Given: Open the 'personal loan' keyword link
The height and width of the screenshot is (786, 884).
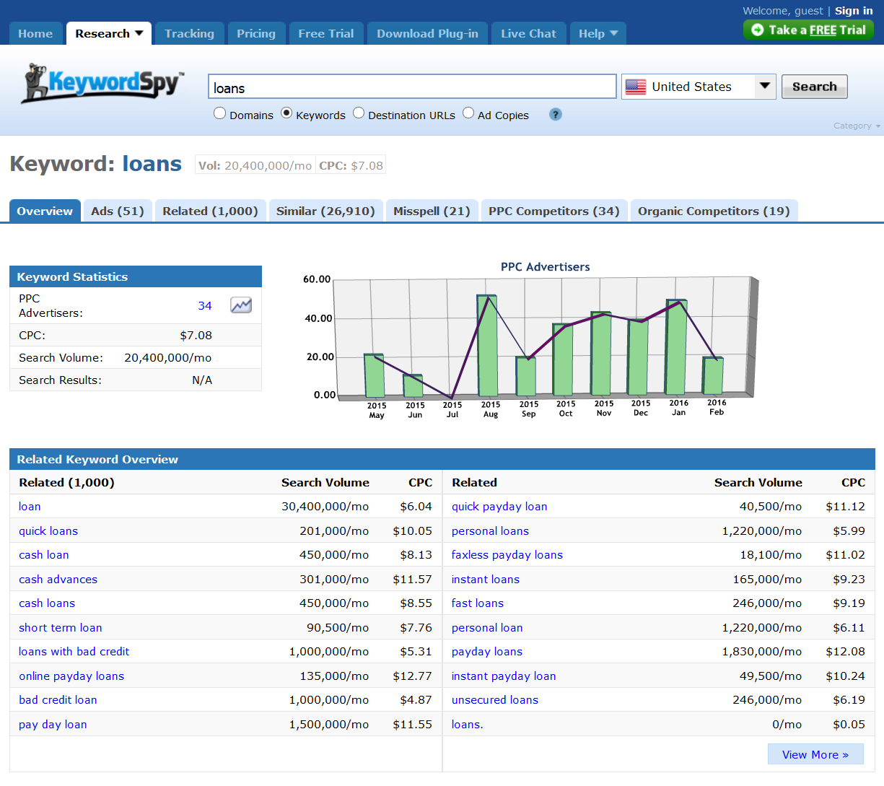Looking at the screenshot, I should click(x=487, y=628).
